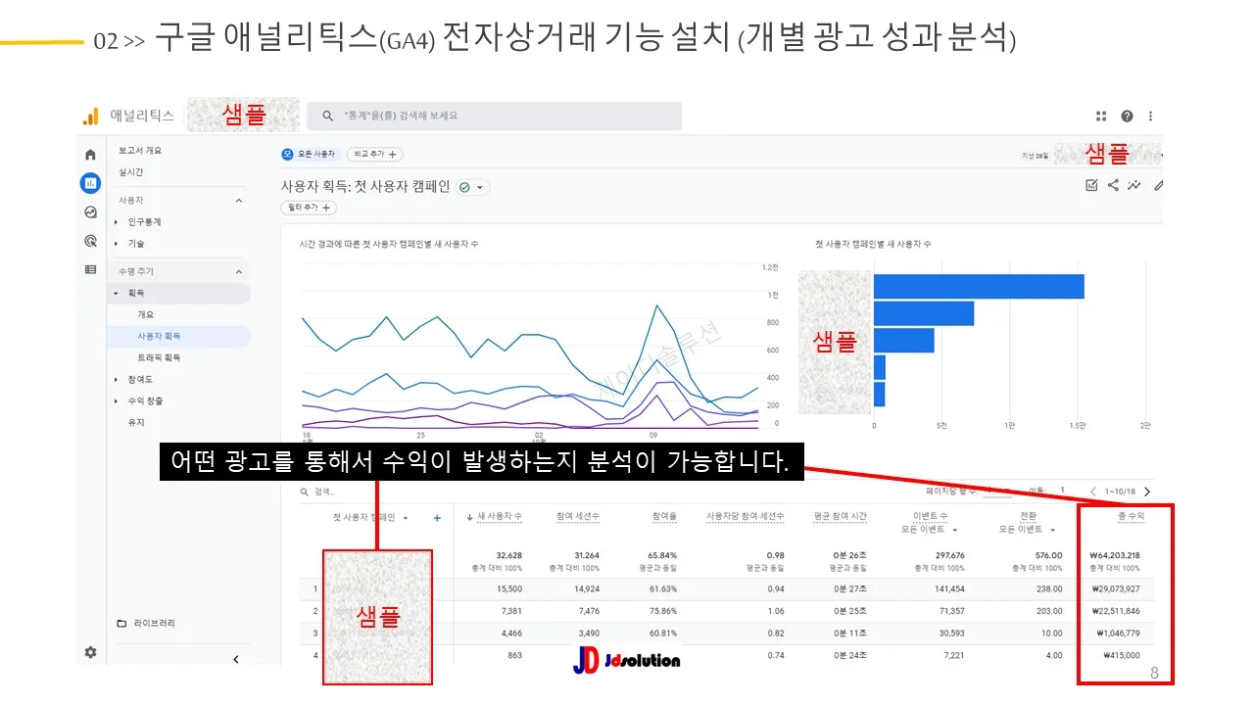Click the 필터 추가 button
1254x705 pixels.
[309, 208]
